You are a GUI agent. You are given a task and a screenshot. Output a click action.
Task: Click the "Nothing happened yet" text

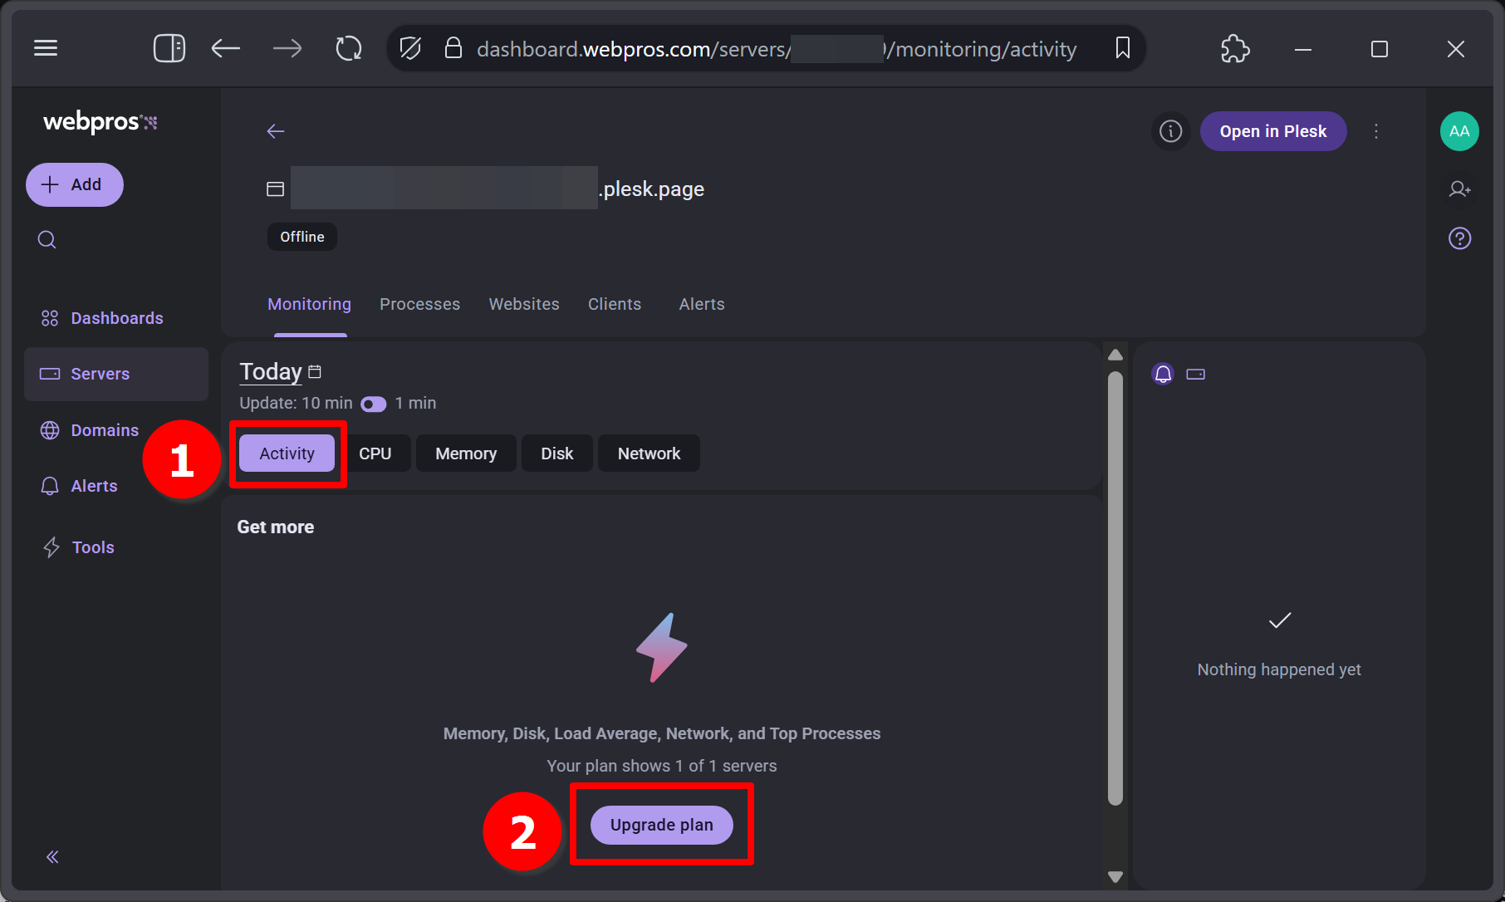[x=1279, y=669]
